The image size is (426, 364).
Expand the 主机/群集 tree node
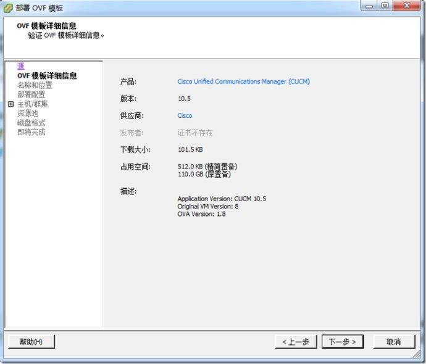click(11, 104)
